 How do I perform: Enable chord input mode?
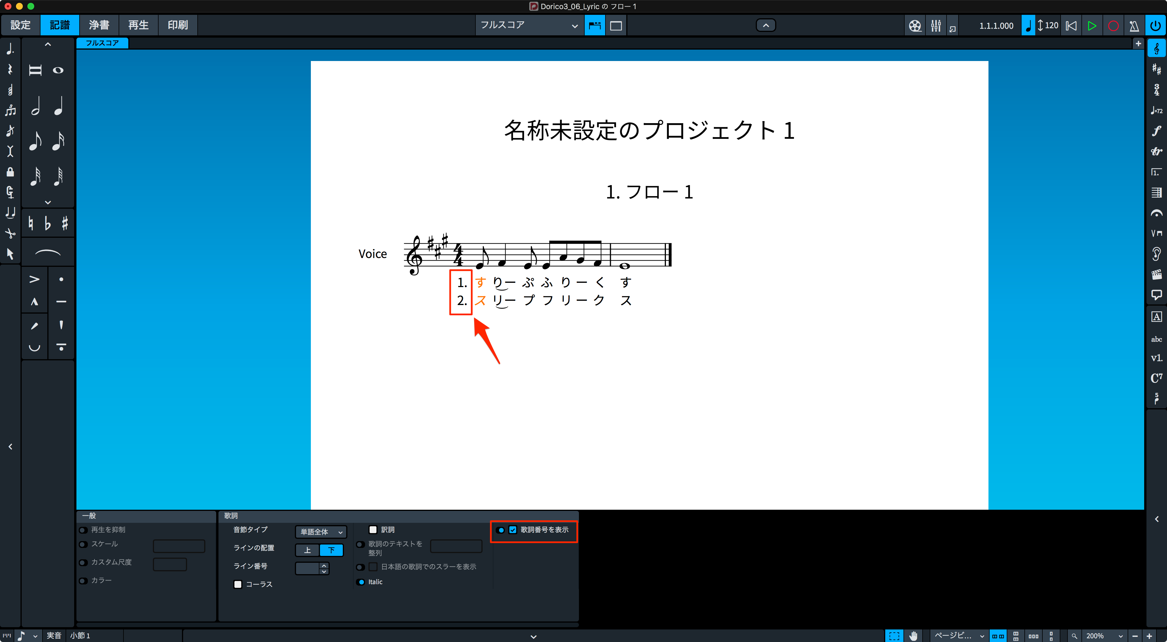(10, 90)
